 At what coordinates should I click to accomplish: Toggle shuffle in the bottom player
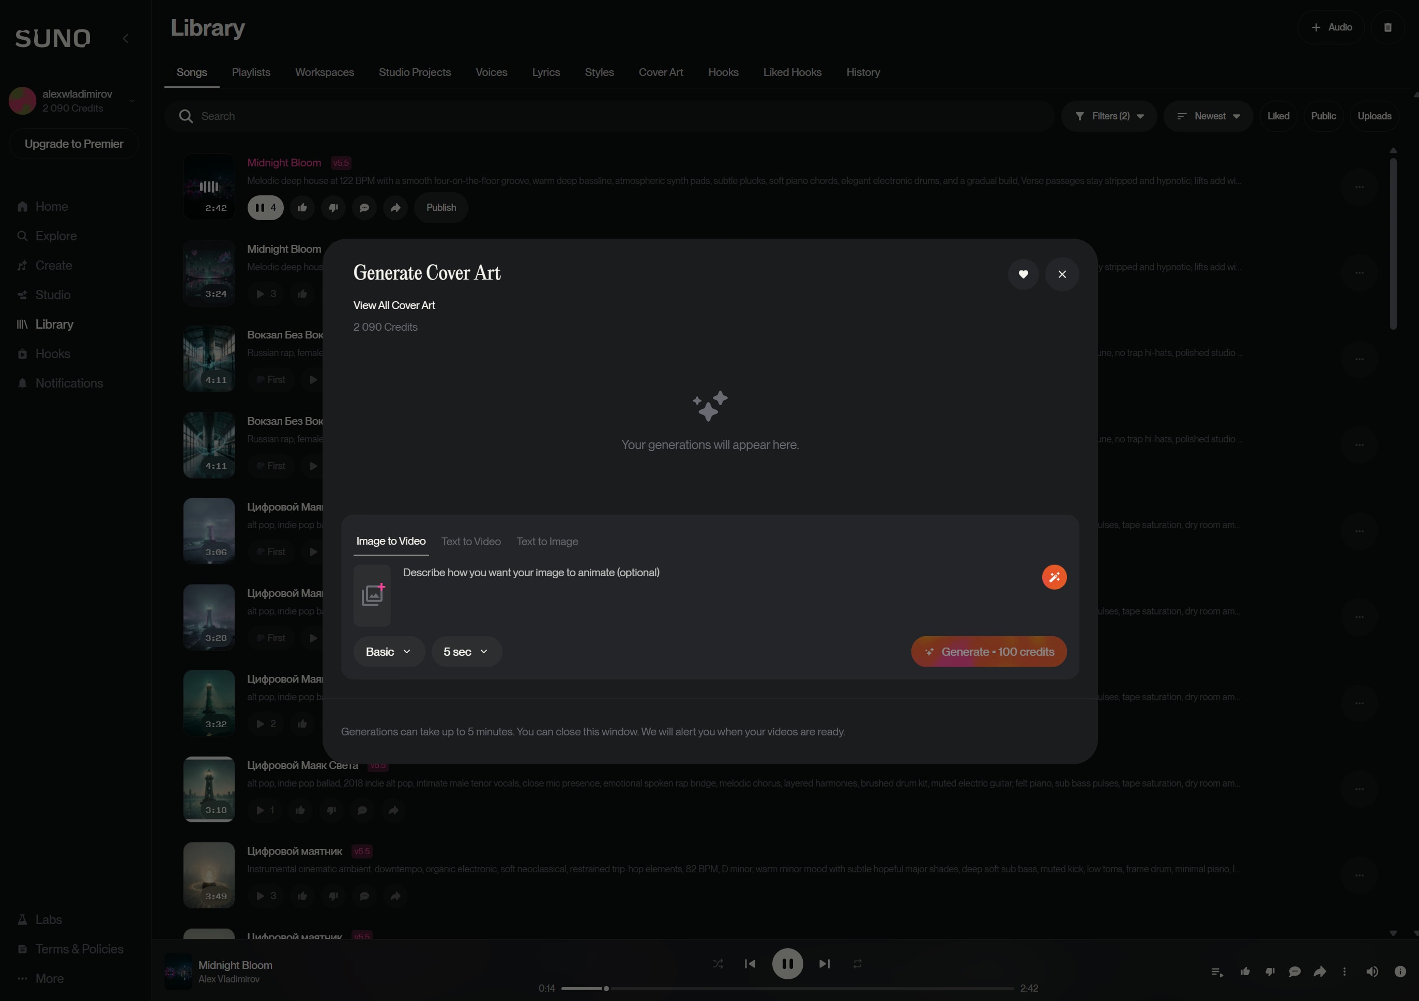(x=718, y=963)
